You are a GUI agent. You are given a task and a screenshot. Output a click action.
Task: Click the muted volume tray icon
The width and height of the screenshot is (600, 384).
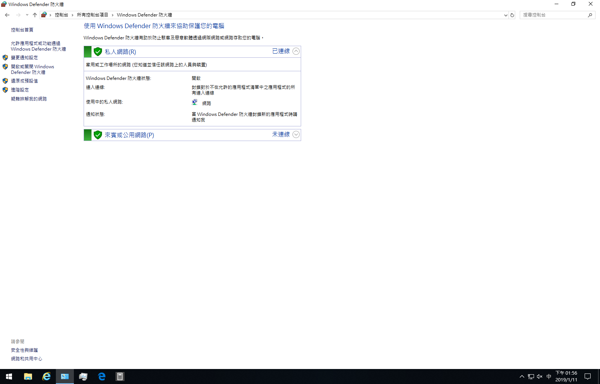tap(540, 376)
